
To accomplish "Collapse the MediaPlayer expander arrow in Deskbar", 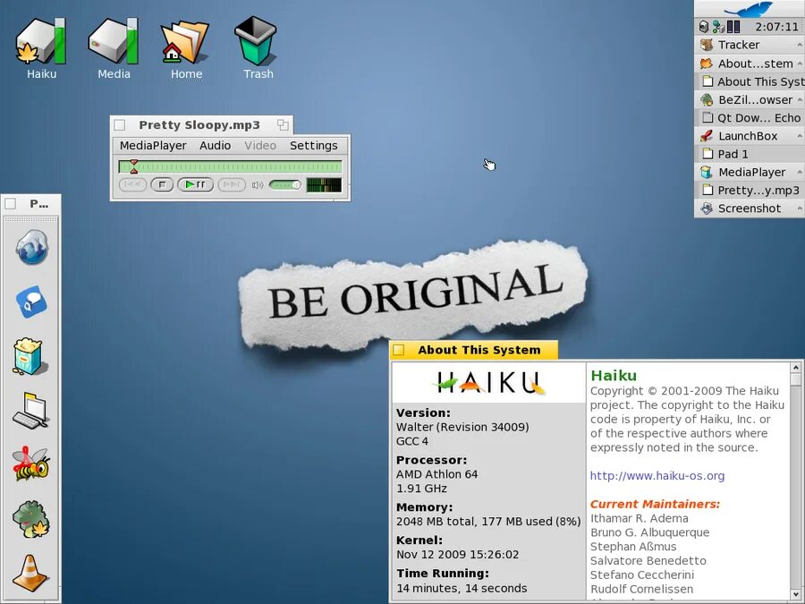I will pos(800,172).
